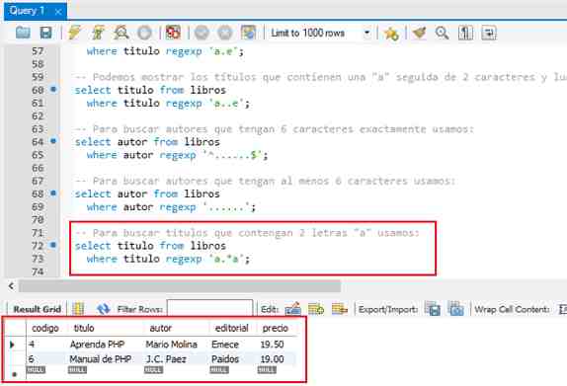Image resolution: width=567 pixels, height=386 pixels.
Task: Toggle auto-commit mode icon
Action: [248, 33]
